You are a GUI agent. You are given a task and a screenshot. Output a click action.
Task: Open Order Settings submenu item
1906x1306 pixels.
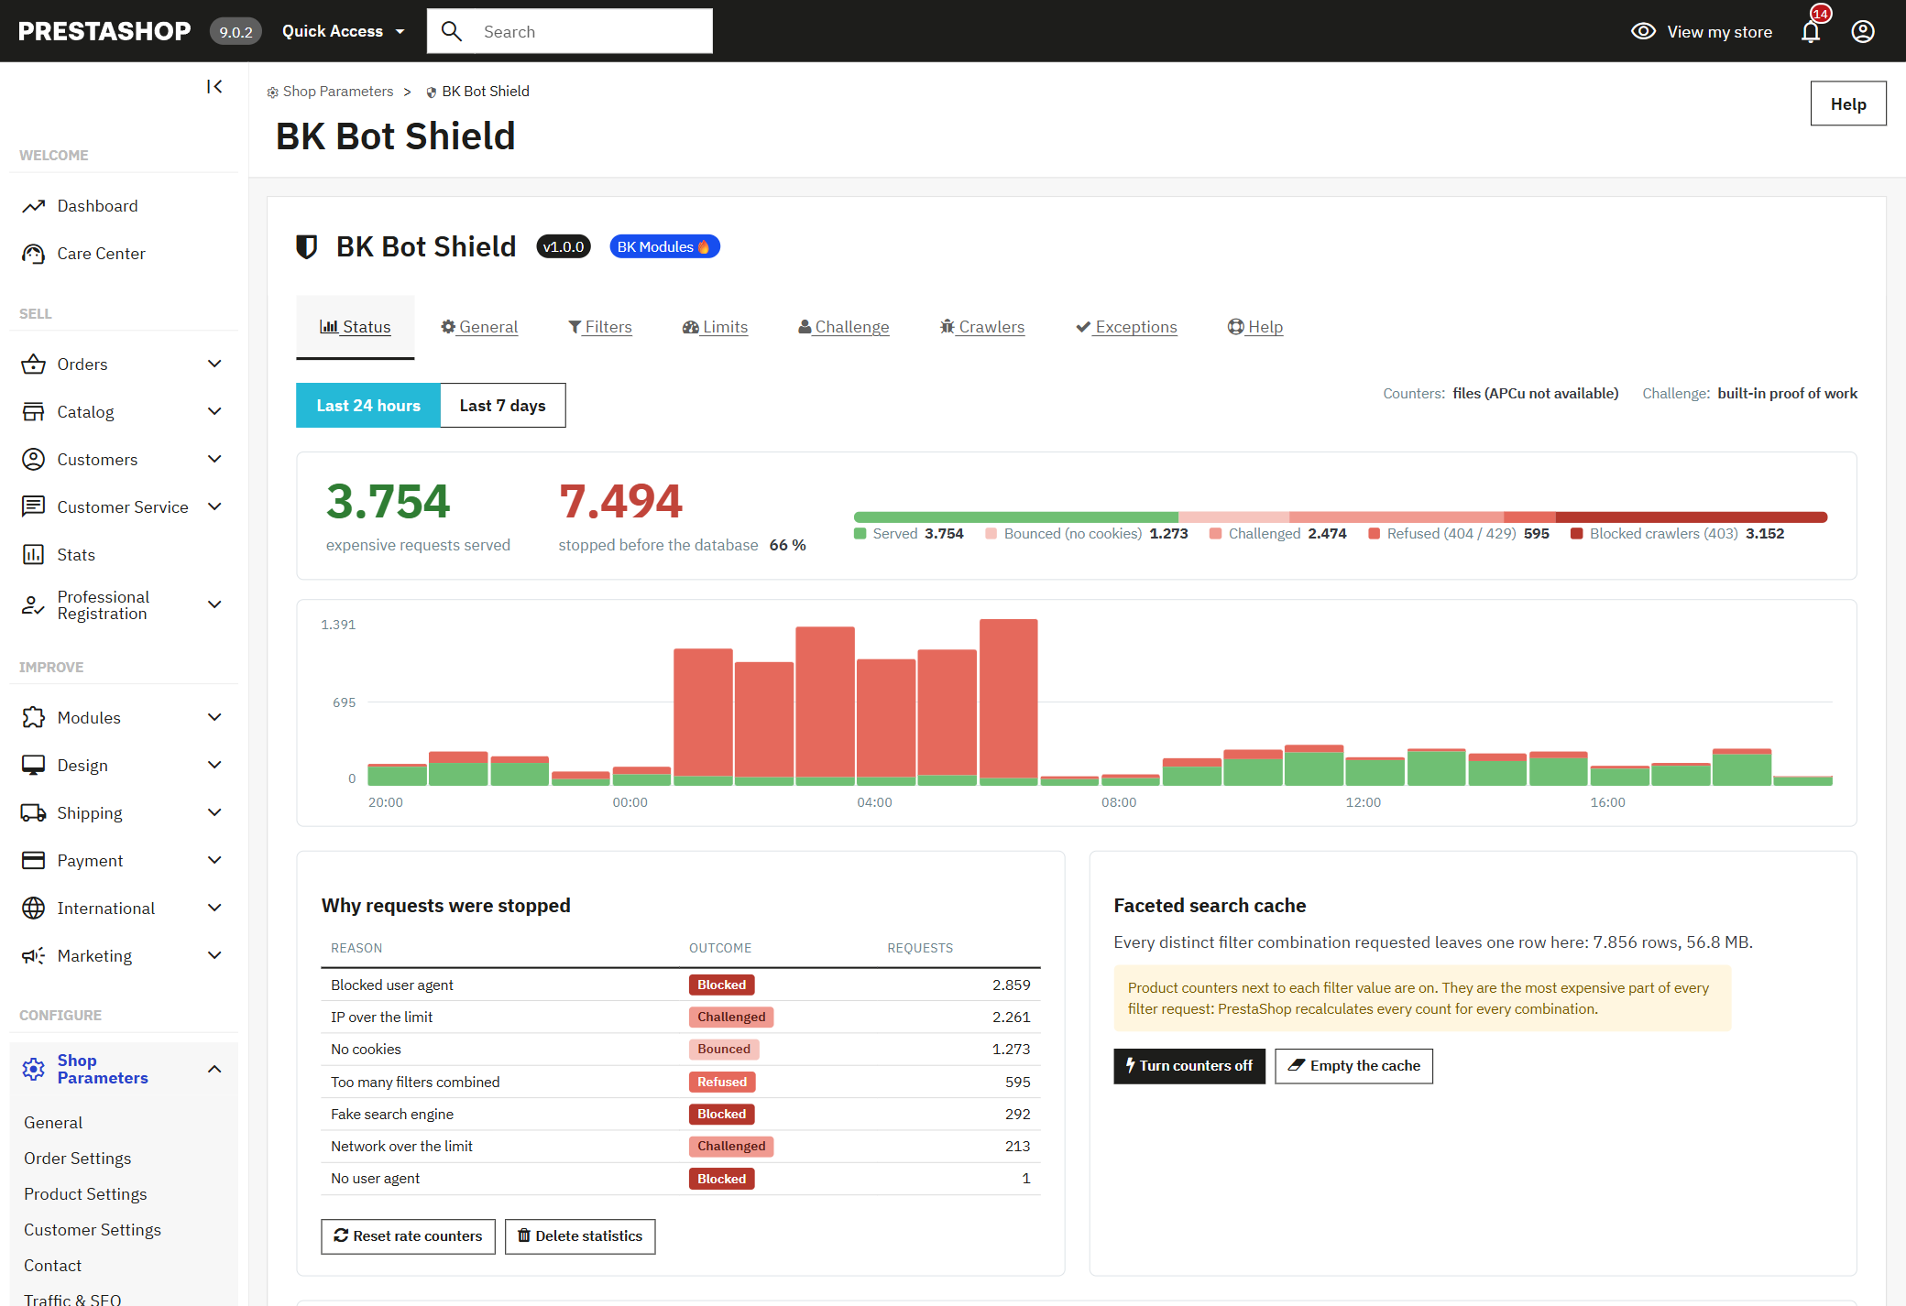click(x=78, y=1159)
